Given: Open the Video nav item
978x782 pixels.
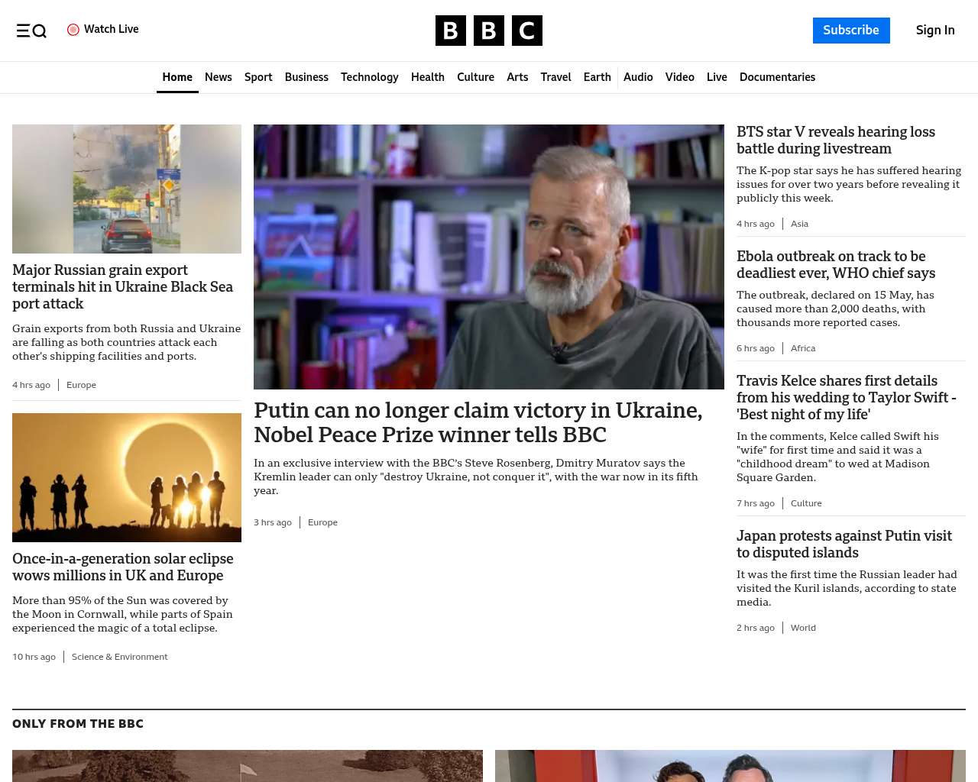Looking at the screenshot, I should tap(680, 77).
